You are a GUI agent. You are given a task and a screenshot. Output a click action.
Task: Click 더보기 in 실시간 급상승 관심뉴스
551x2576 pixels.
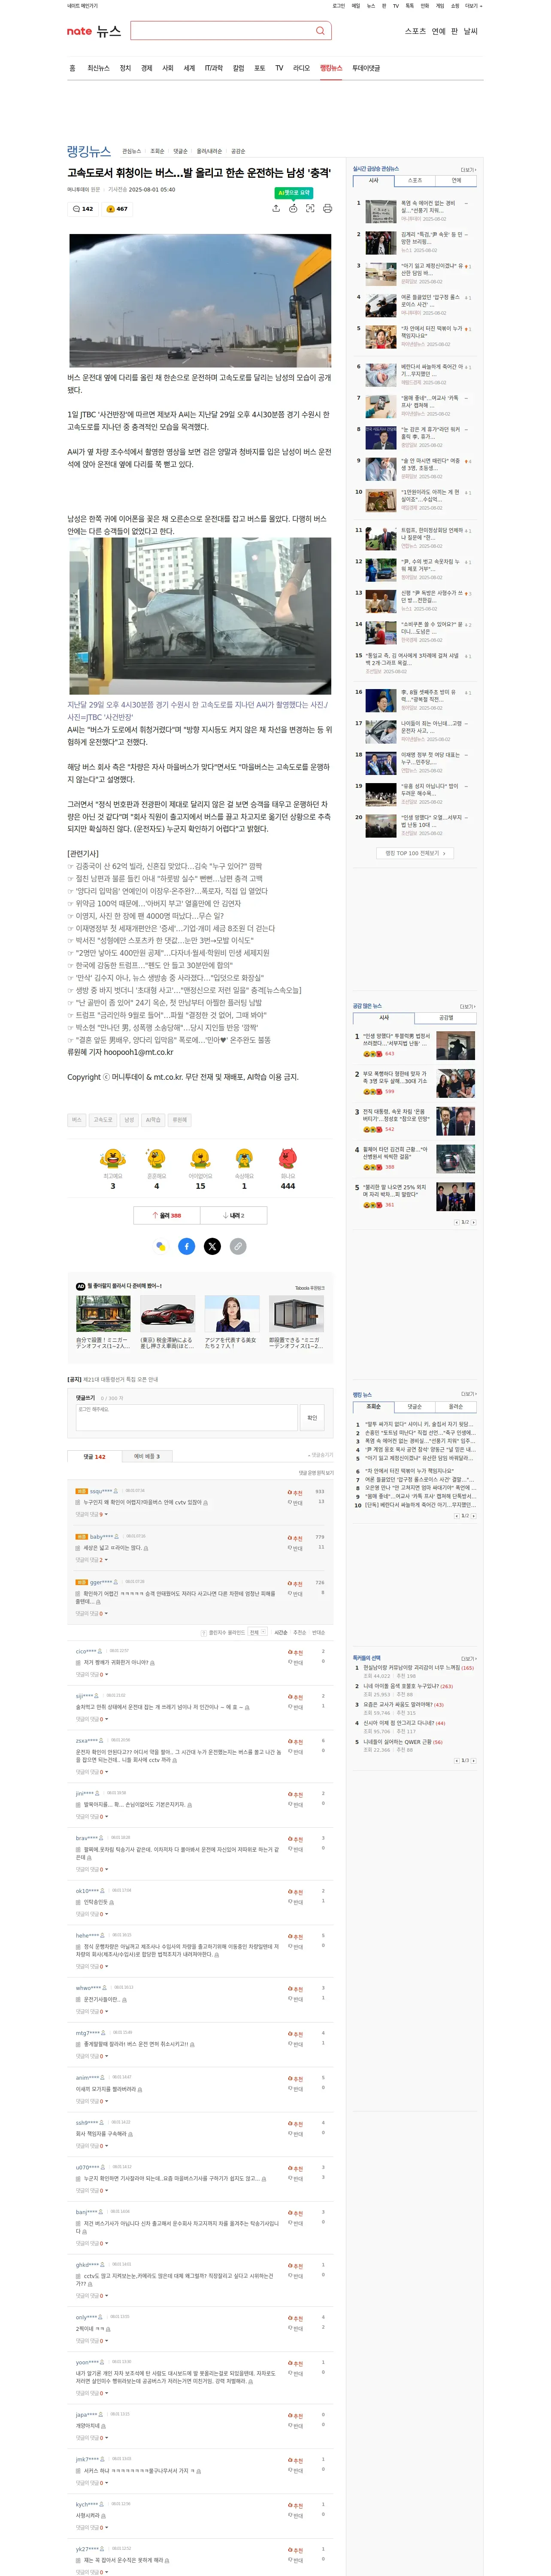(468, 169)
